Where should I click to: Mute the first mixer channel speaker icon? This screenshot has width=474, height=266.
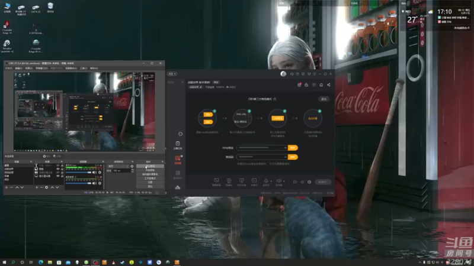94,173
